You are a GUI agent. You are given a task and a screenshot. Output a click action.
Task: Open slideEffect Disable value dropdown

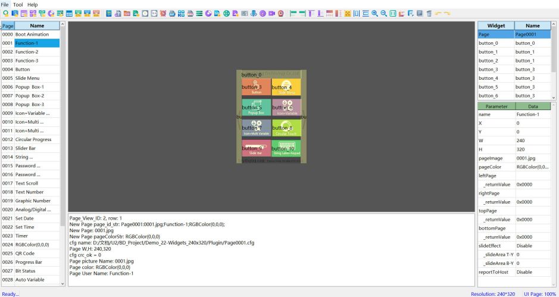click(x=533, y=246)
